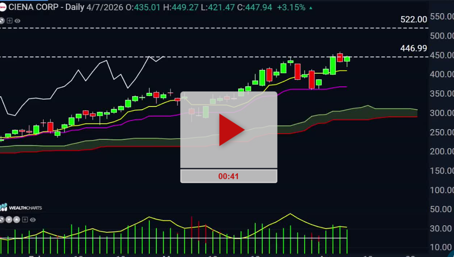The height and width of the screenshot is (257, 454).
Task: Click the plus icon in main chart panel
Action: coord(10,21)
